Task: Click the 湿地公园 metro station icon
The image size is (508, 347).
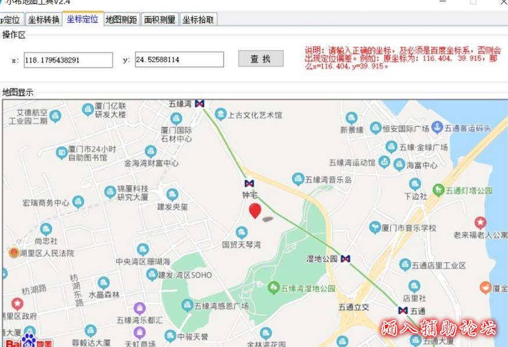Action: point(346,259)
